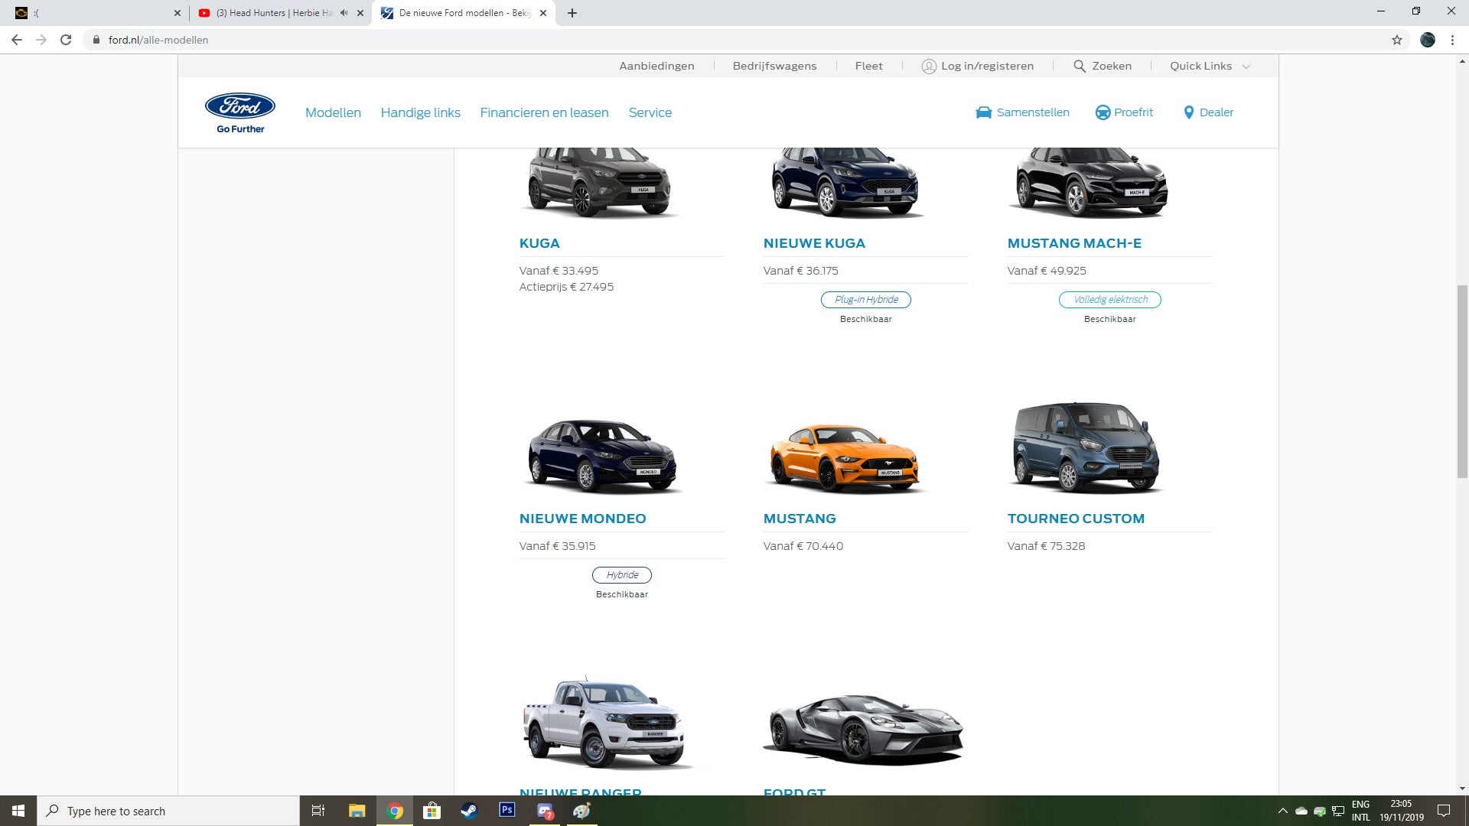Click Log in/registeren link

987,66
